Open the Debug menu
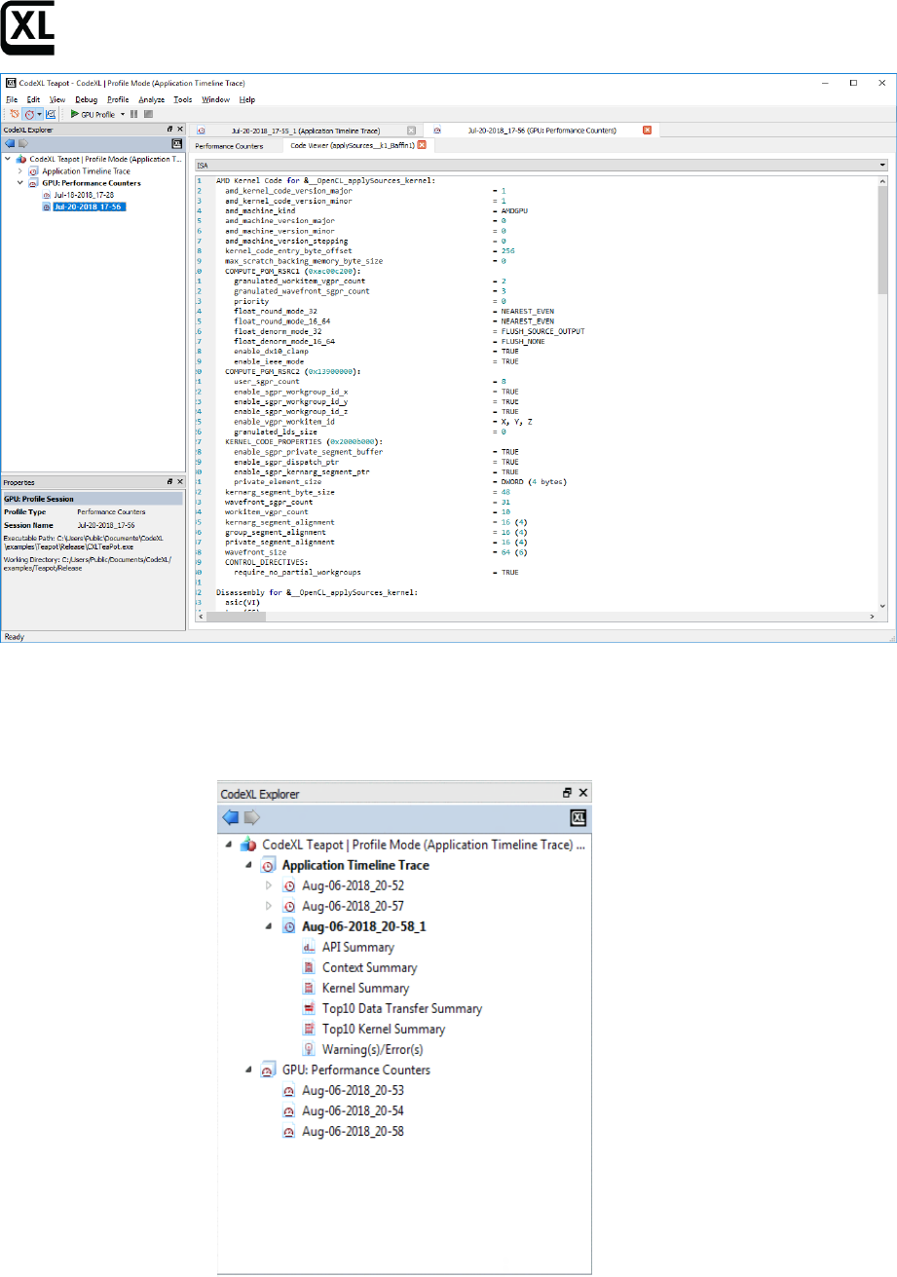This screenshot has height=1277, width=897. coord(86,99)
